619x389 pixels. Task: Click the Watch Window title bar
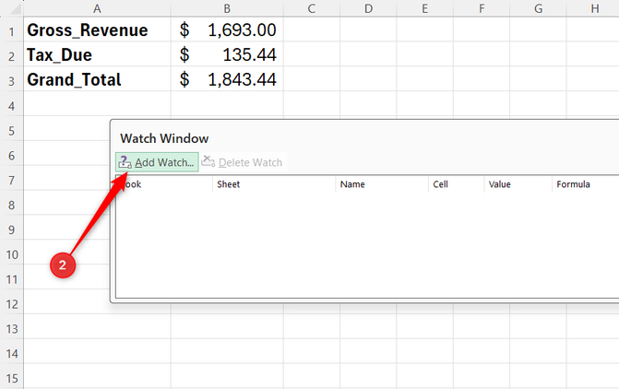[365, 137]
